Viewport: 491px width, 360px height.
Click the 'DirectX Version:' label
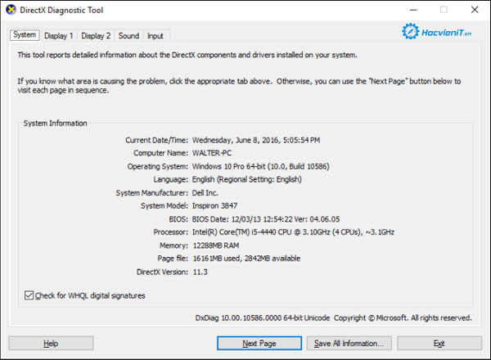pyautogui.click(x=162, y=272)
